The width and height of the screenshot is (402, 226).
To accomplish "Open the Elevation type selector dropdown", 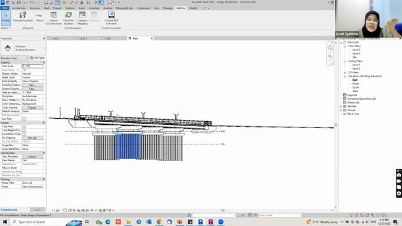I will click(x=45, y=48).
